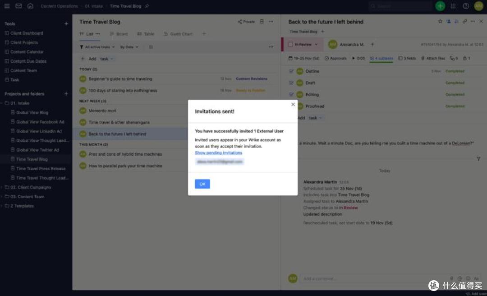
Task: Switch to the Board tab
Action: (119, 34)
